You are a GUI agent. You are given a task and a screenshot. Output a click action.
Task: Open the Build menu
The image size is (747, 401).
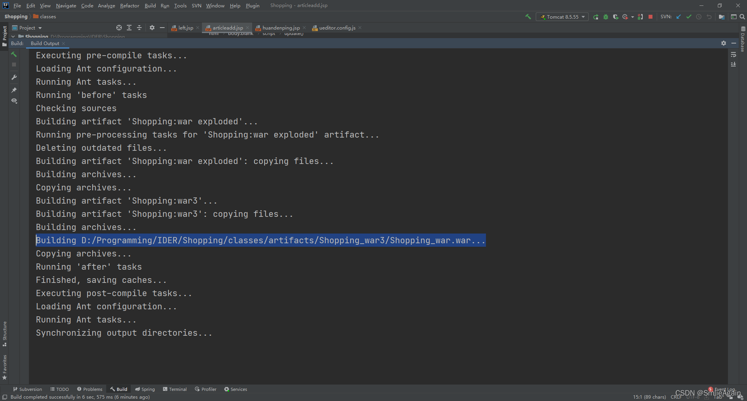coord(150,5)
